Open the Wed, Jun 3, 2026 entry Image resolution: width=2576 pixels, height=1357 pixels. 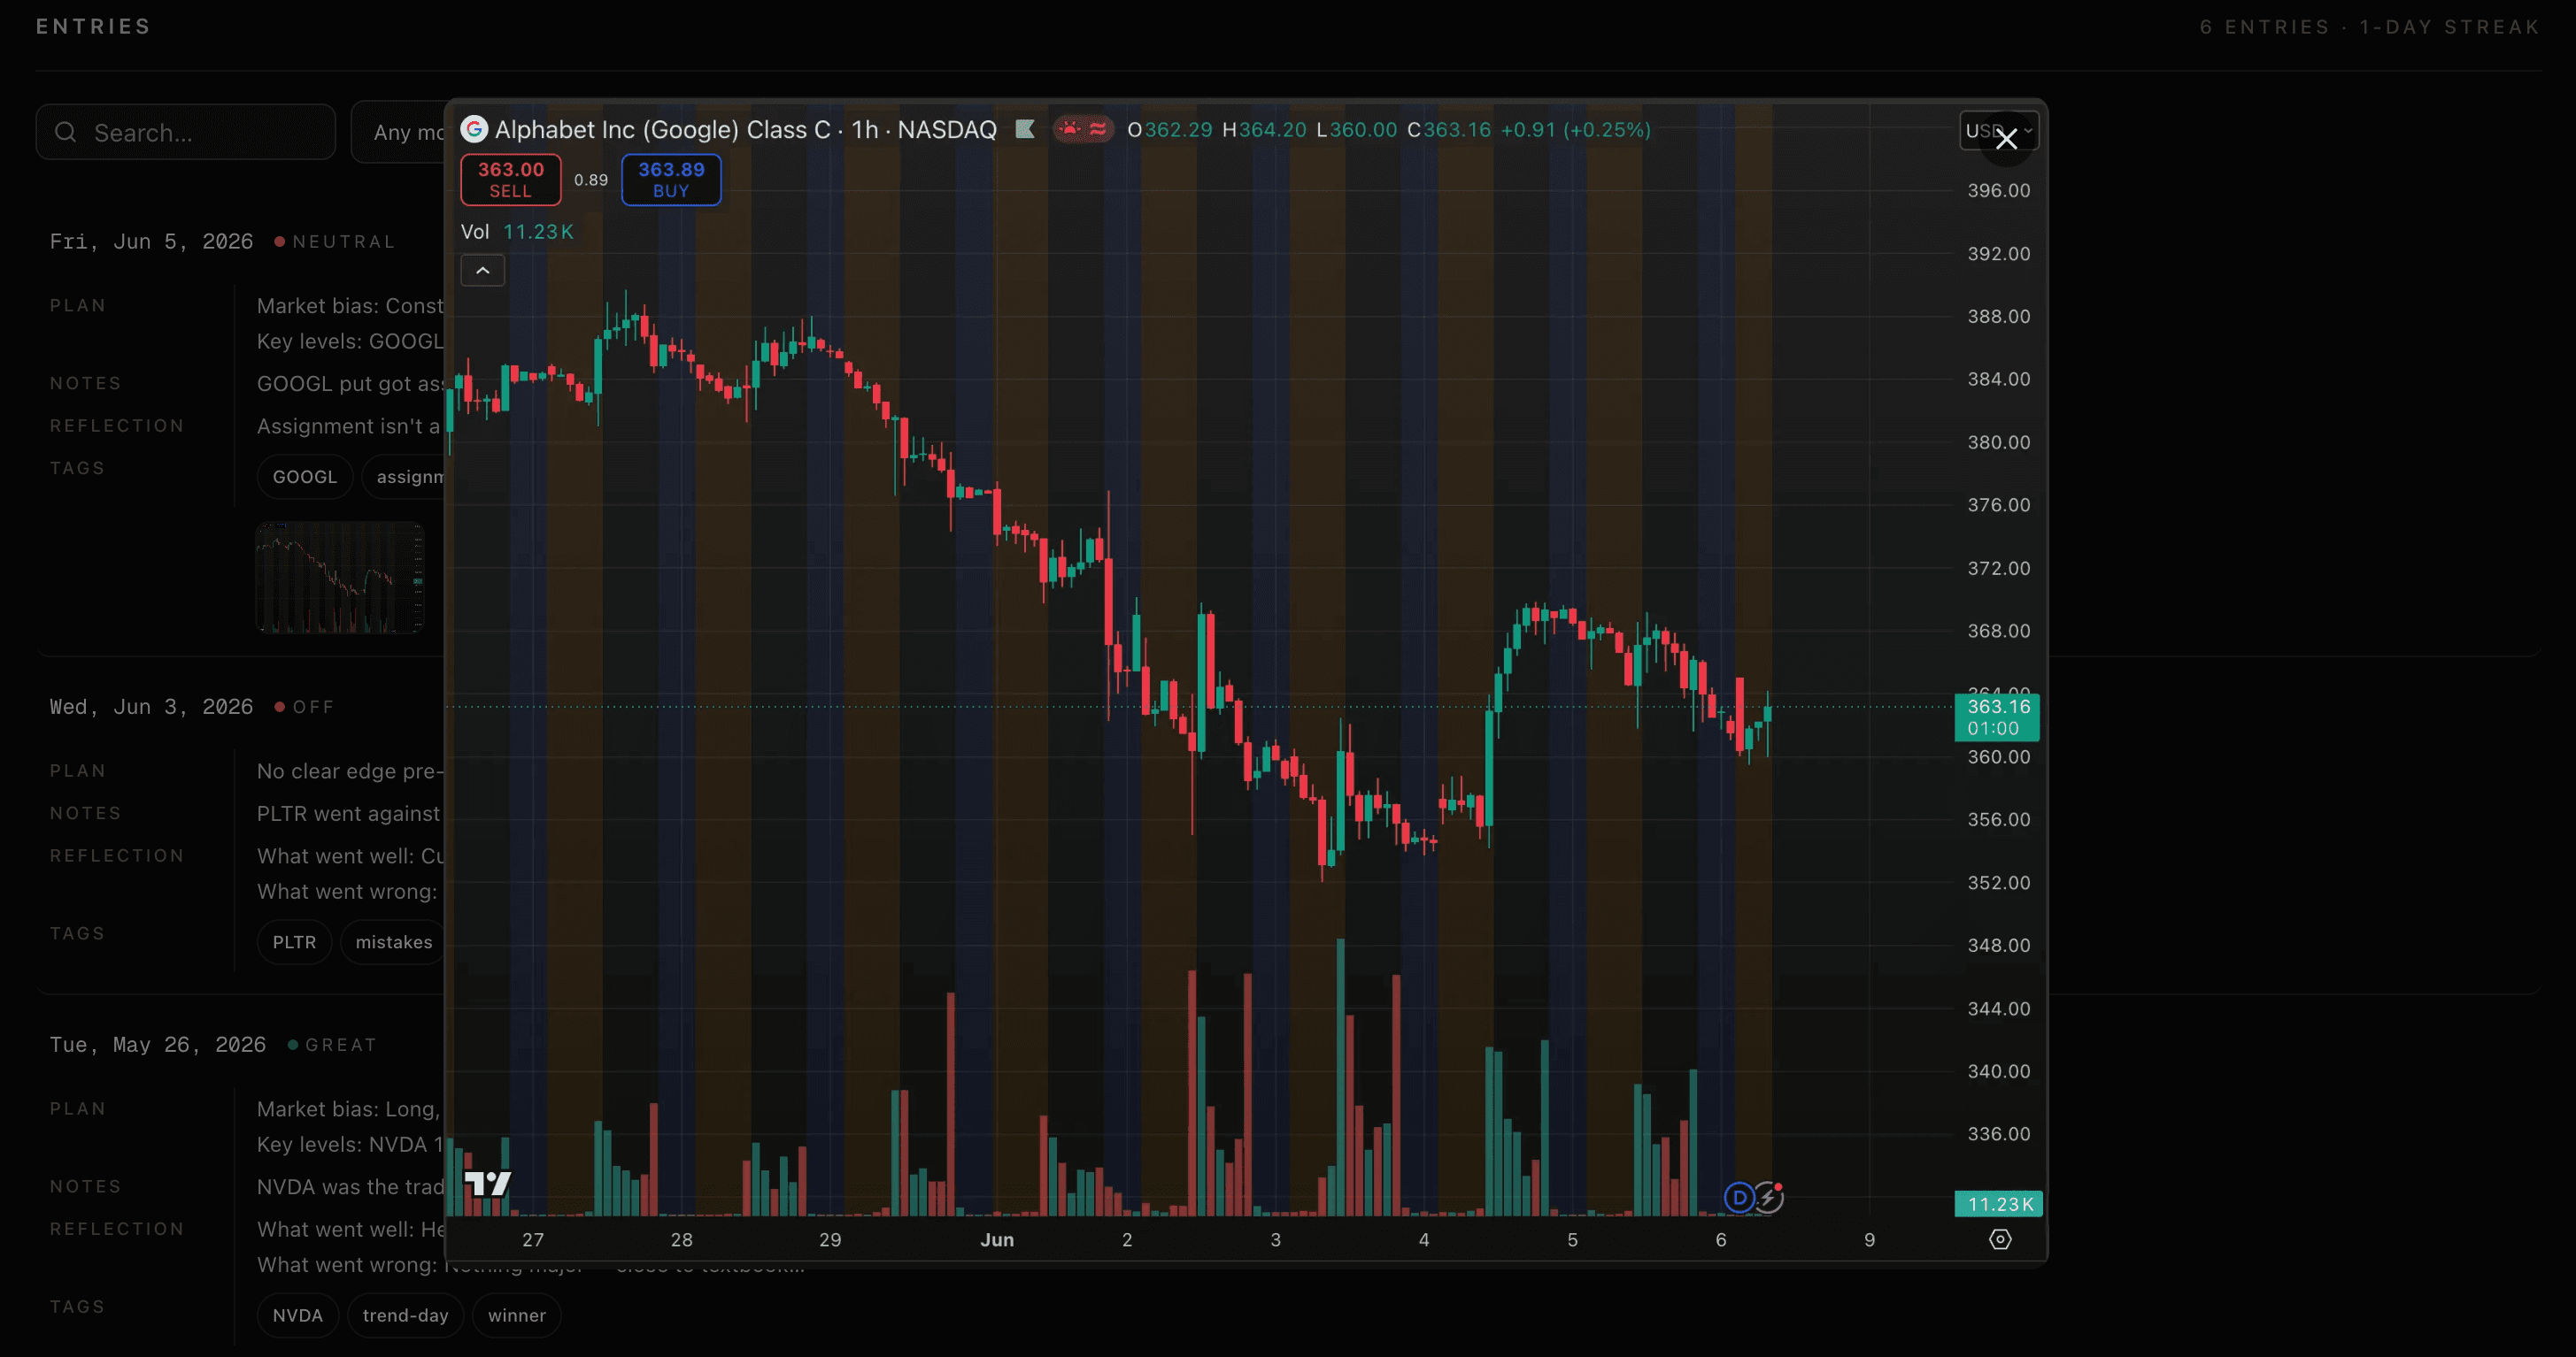[x=151, y=708]
